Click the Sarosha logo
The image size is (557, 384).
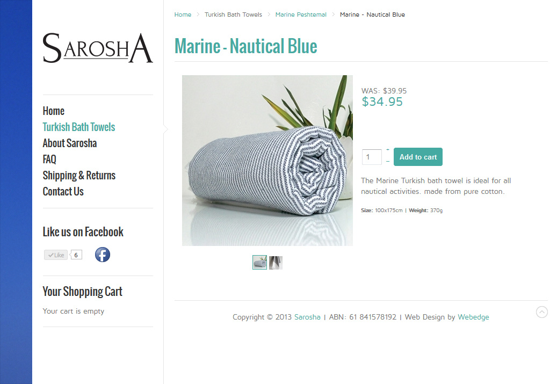98,48
